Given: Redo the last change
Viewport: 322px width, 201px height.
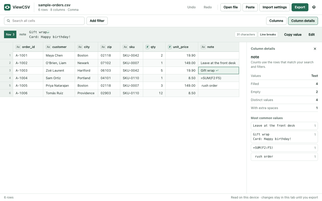Looking at the screenshot, I should [208, 7].
